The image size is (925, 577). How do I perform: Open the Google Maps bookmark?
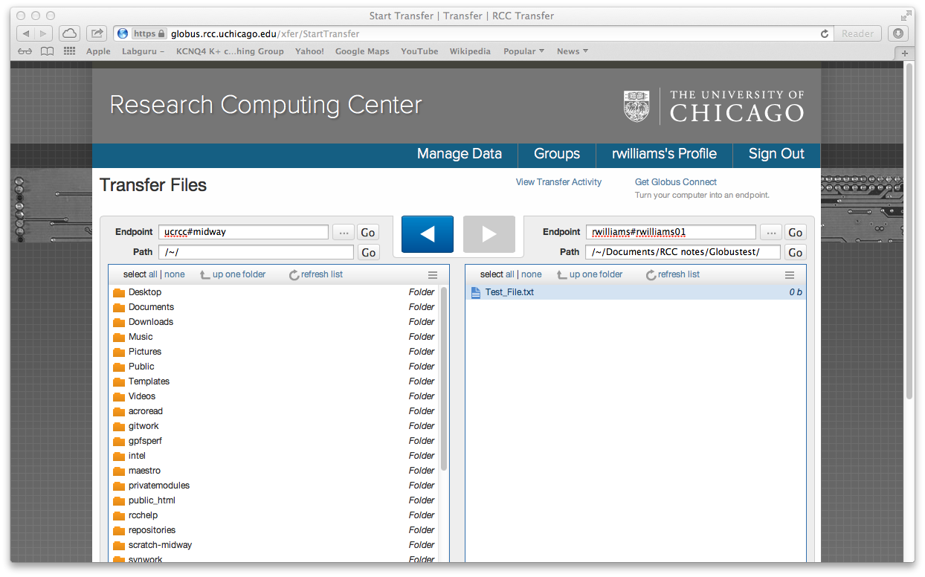(x=362, y=51)
